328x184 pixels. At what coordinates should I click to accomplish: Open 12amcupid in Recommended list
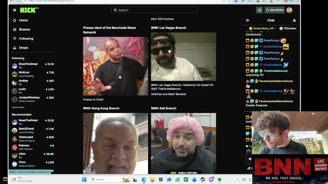[x=33, y=139]
